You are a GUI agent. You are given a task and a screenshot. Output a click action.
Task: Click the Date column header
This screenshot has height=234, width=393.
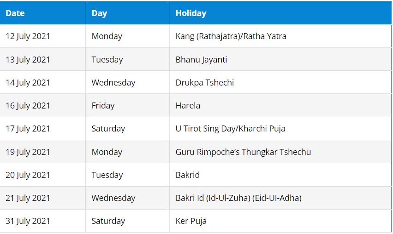coord(15,13)
